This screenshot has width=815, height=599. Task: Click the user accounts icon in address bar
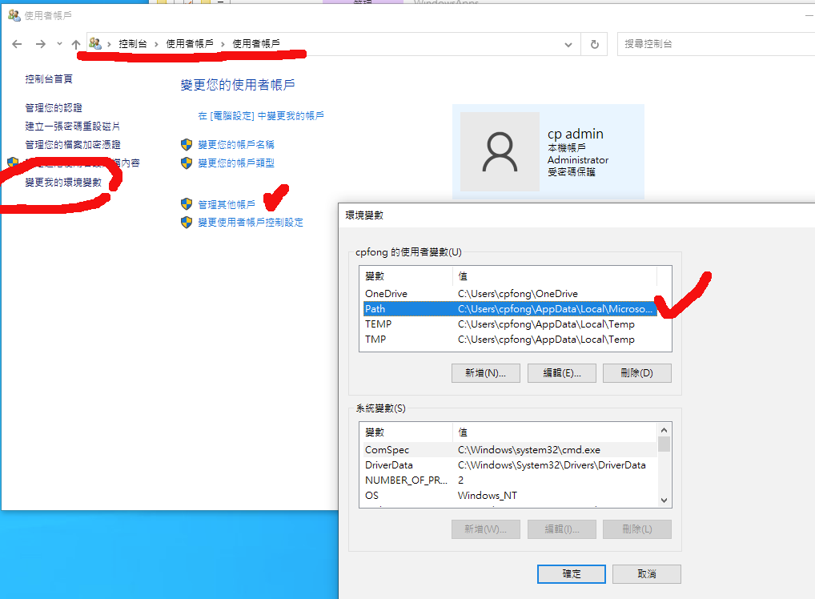[x=95, y=44]
